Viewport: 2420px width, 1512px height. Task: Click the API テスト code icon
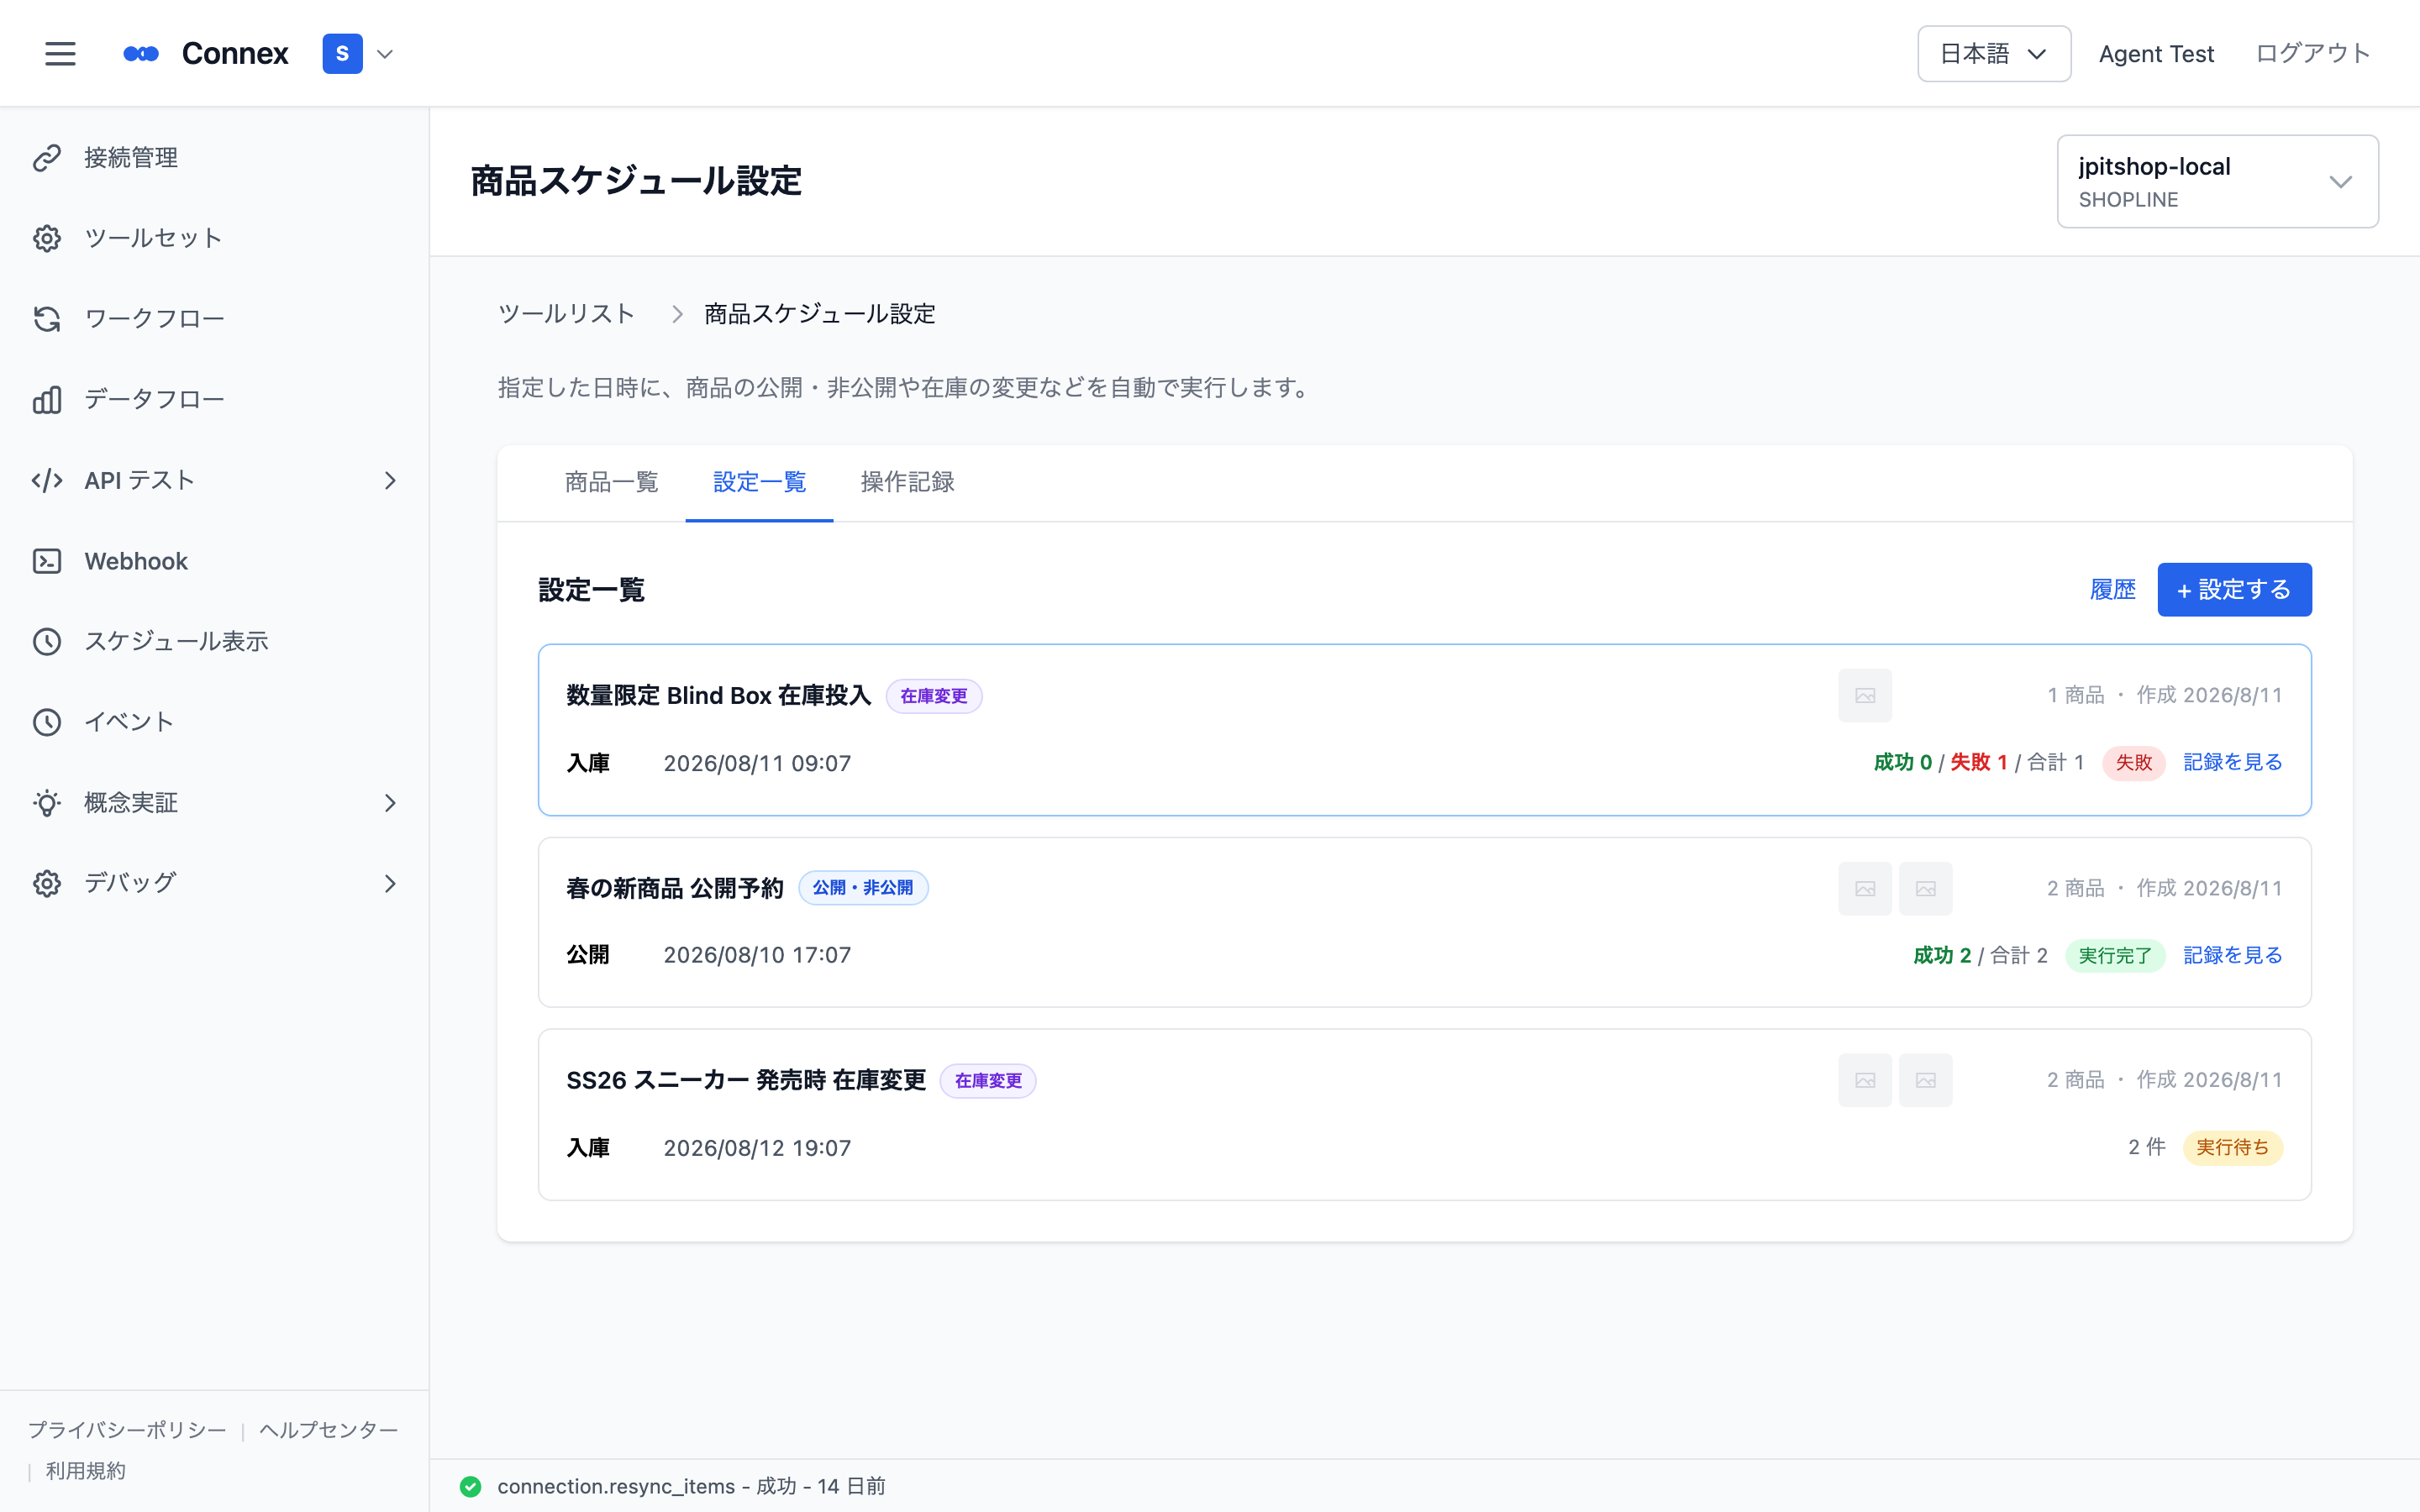coord(47,481)
